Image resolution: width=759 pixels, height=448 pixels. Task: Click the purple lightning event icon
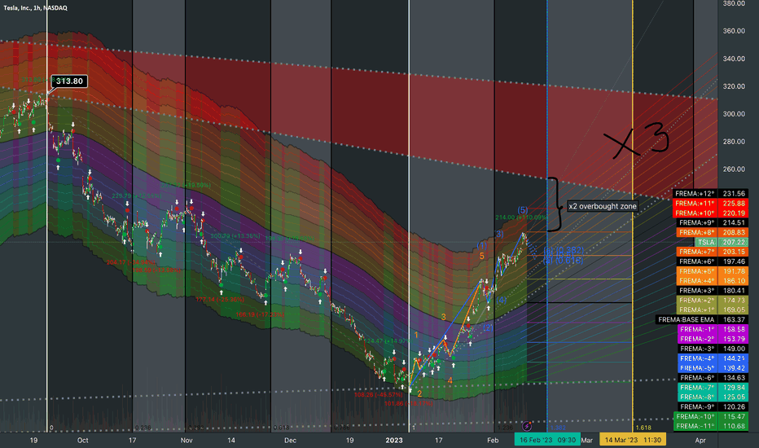pyautogui.click(x=527, y=426)
